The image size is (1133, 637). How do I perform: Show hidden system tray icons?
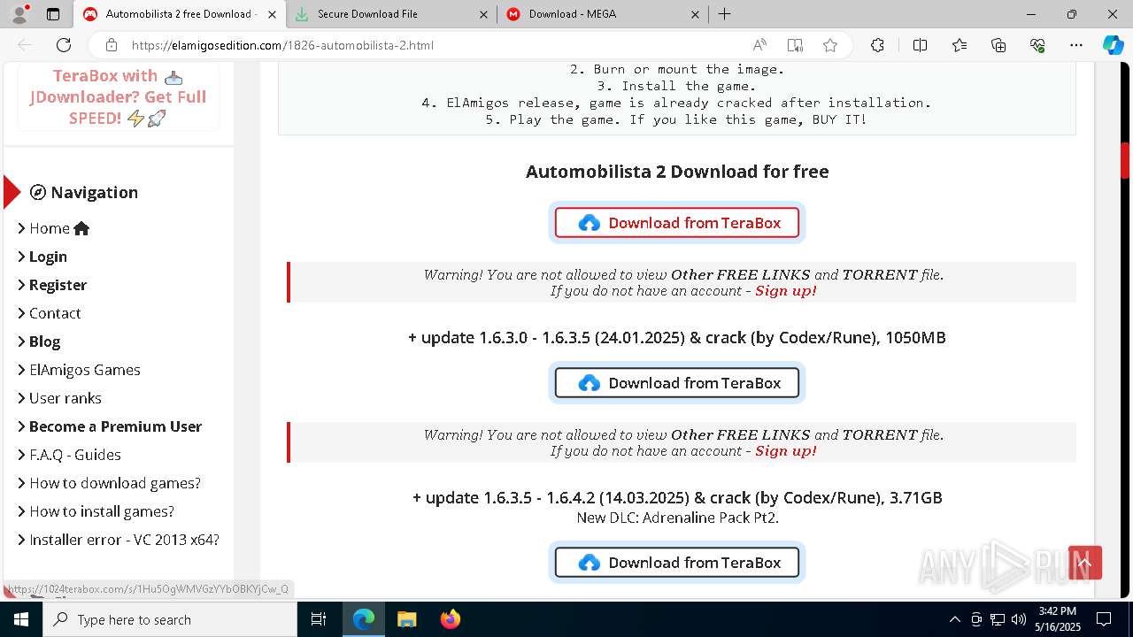(x=954, y=619)
